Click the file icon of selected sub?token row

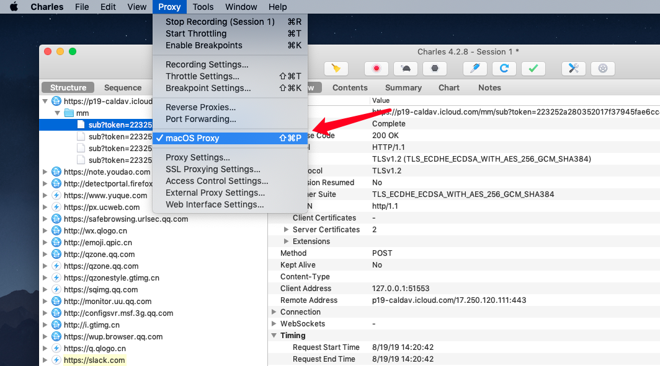click(x=81, y=125)
